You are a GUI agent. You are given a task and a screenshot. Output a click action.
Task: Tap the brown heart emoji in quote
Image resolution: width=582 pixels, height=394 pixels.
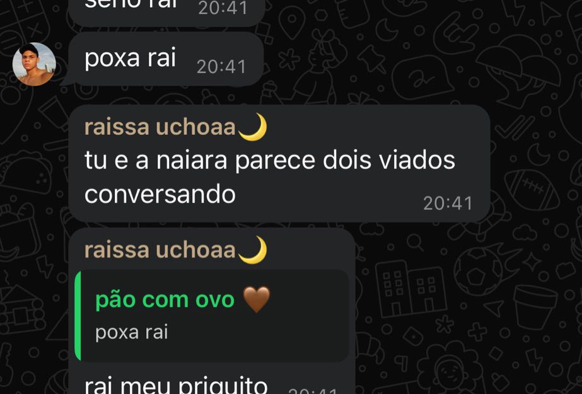tap(257, 299)
